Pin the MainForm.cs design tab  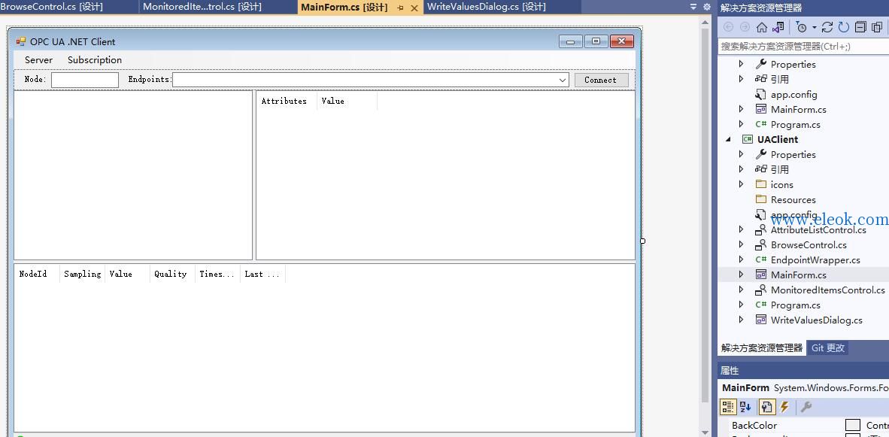[x=400, y=8]
